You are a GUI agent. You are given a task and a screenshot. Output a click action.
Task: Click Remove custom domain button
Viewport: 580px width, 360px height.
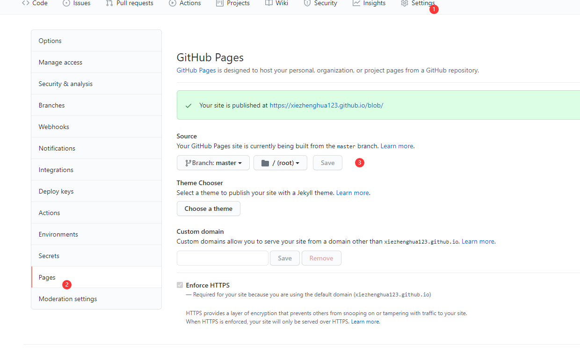321,258
